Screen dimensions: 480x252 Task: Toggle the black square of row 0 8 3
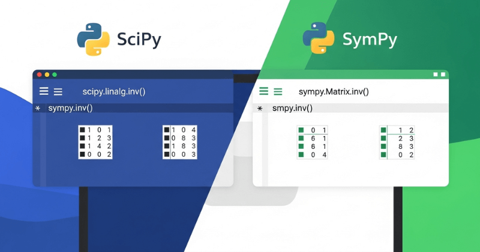167,138
